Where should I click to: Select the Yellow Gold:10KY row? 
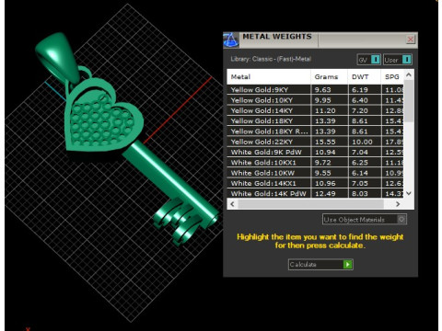click(x=316, y=100)
